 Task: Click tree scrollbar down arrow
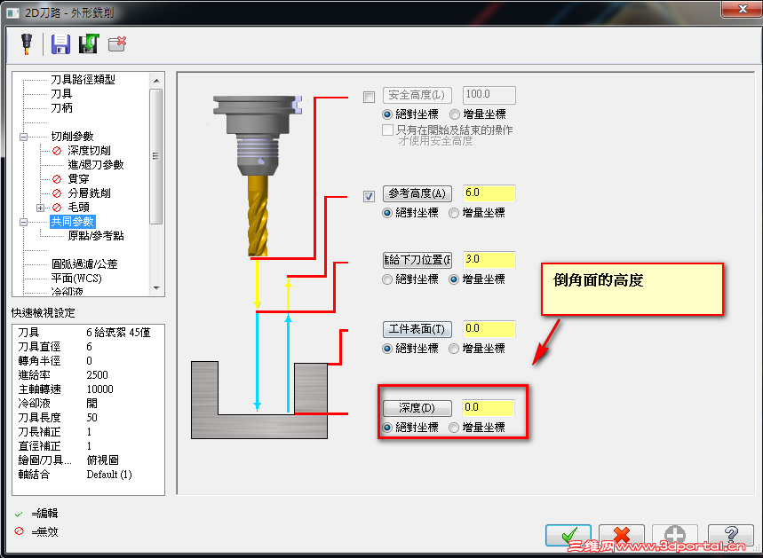[156, 287]
